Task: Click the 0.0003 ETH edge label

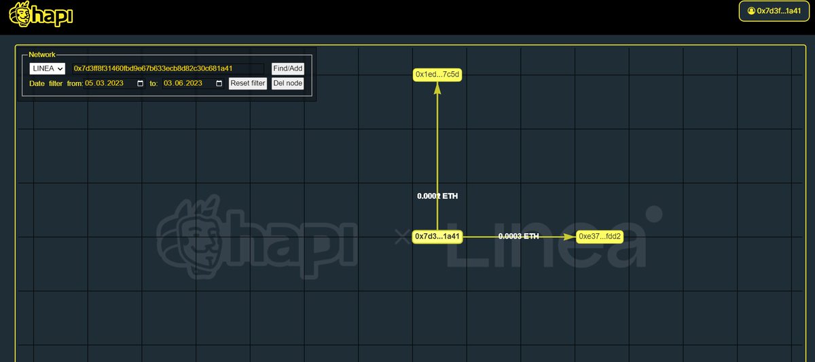Action: point(518,237)
